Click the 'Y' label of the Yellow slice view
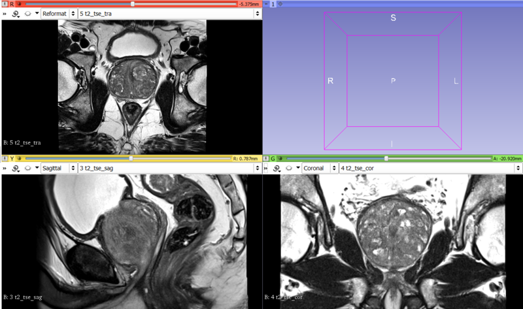This screenshot has height=309, width=523. pyautogui.click(x=12, y=158)
